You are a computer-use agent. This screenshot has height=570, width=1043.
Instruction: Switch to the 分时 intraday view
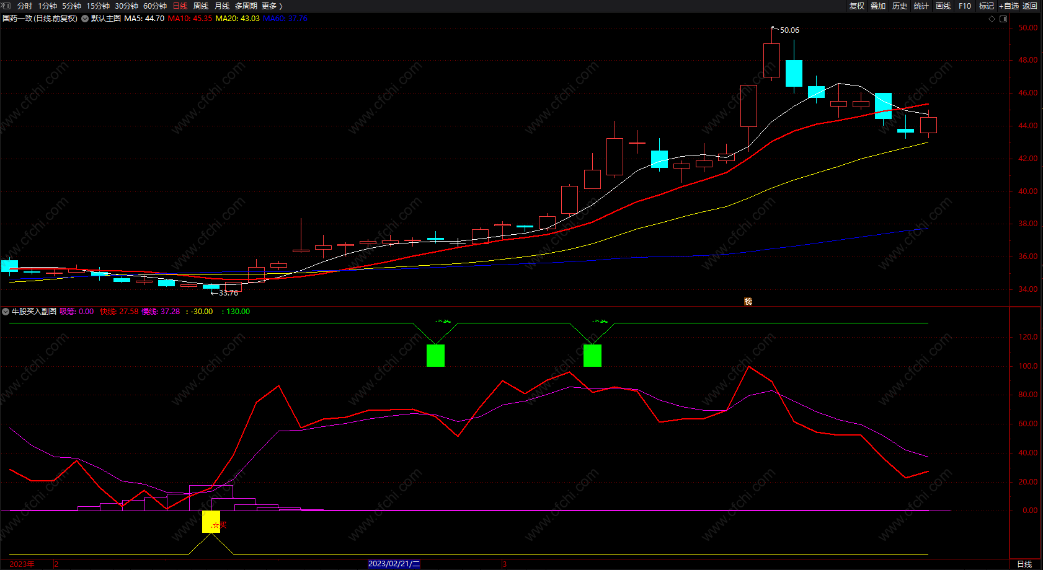click(x=25, y=6)
